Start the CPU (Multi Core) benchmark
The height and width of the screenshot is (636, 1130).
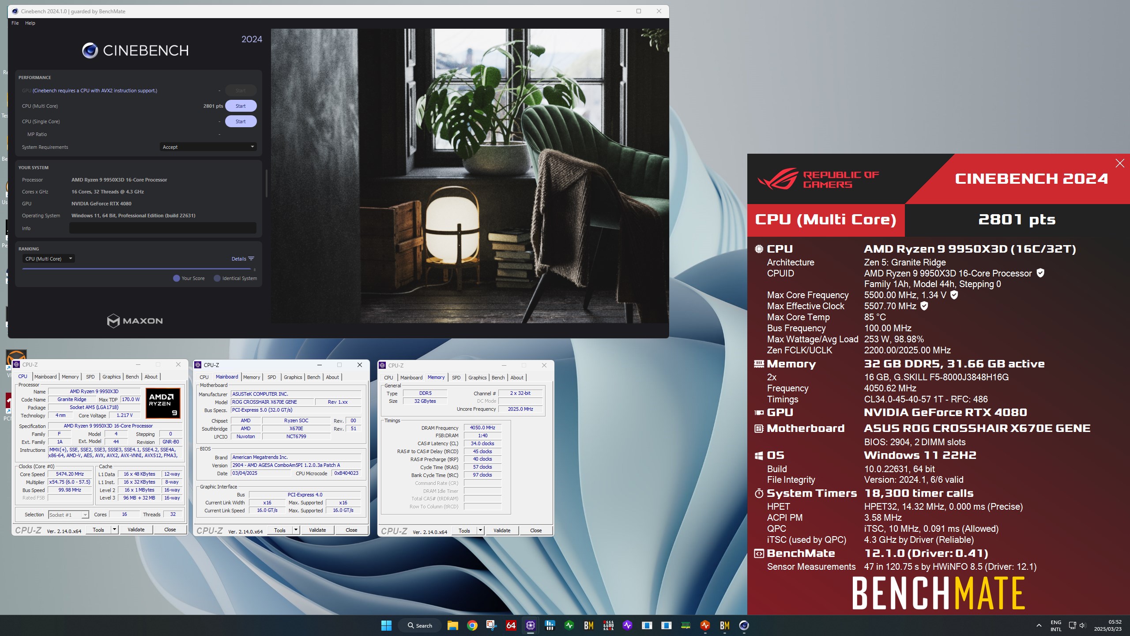tap(241, 106)
